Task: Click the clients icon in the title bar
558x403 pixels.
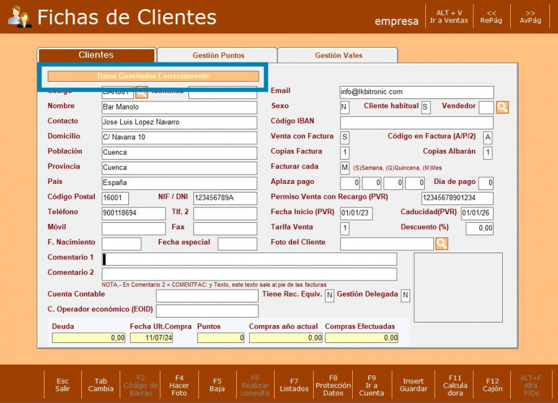Action: [20, 17]
